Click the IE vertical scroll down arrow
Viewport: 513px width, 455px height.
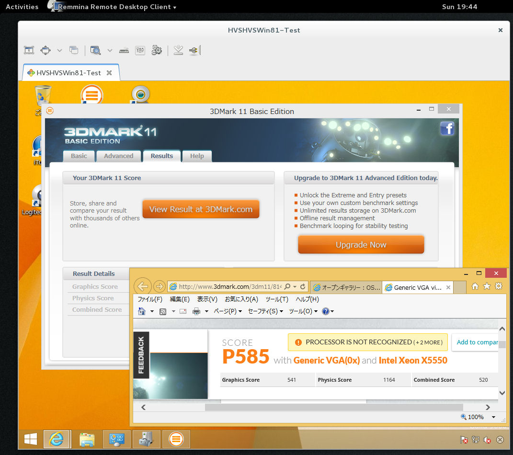point(502,393)
